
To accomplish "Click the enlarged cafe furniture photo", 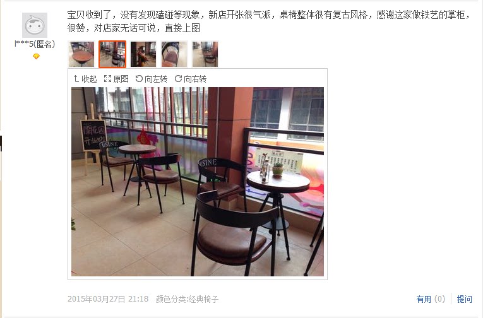I will [x=198, y=182].
